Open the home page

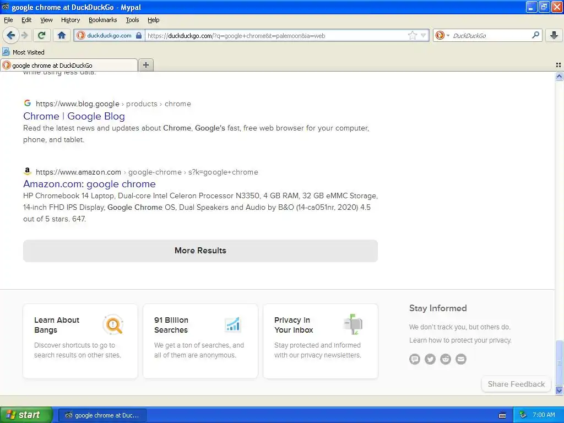pos(62,35)
